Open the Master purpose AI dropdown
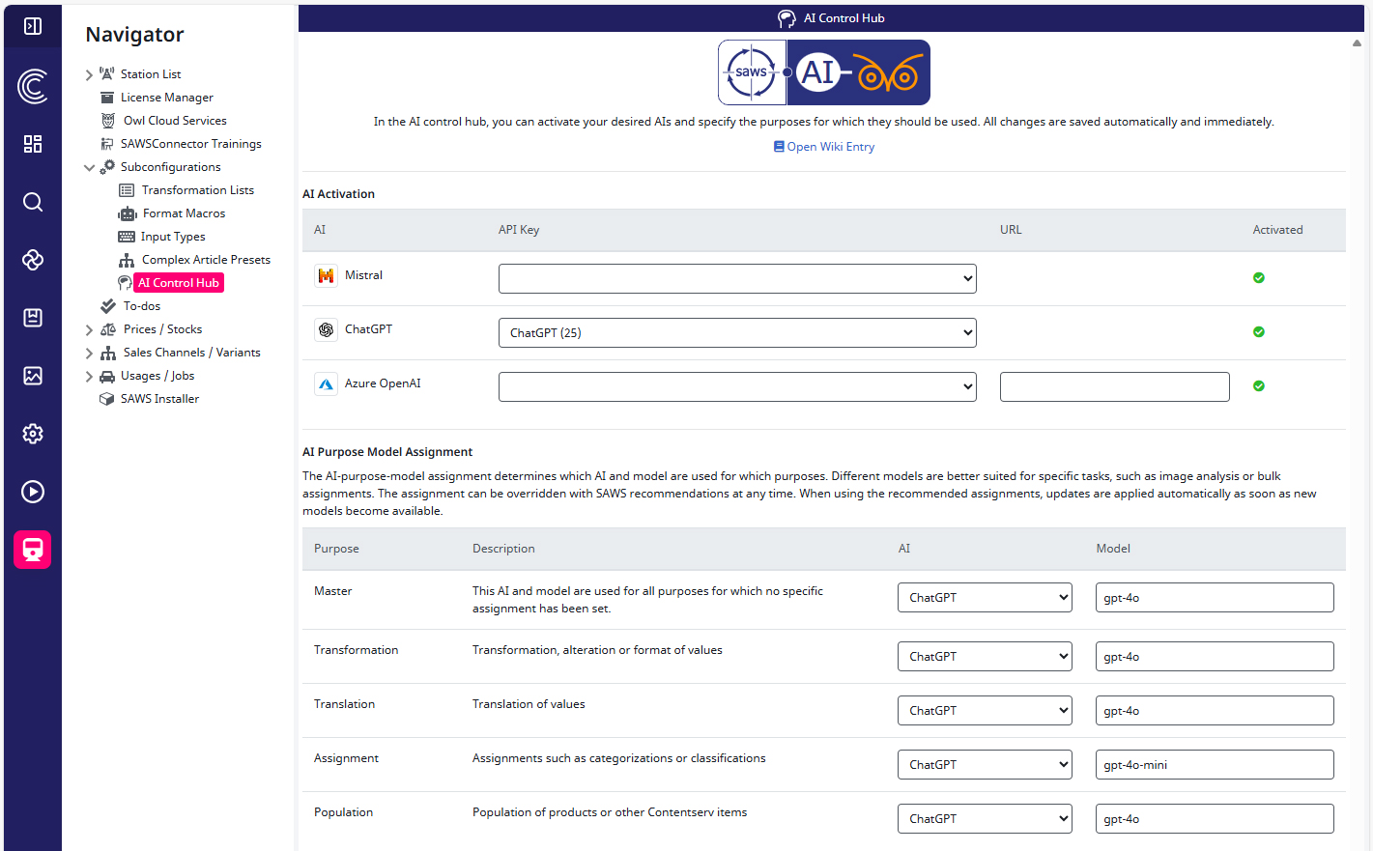This screenshot has width=1373, height=851. pyautogui.click(x=985, y=597)
